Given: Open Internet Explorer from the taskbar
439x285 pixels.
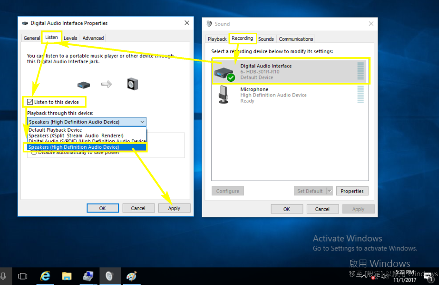Looking at the screenshot, I should click(x=45, y=276).
